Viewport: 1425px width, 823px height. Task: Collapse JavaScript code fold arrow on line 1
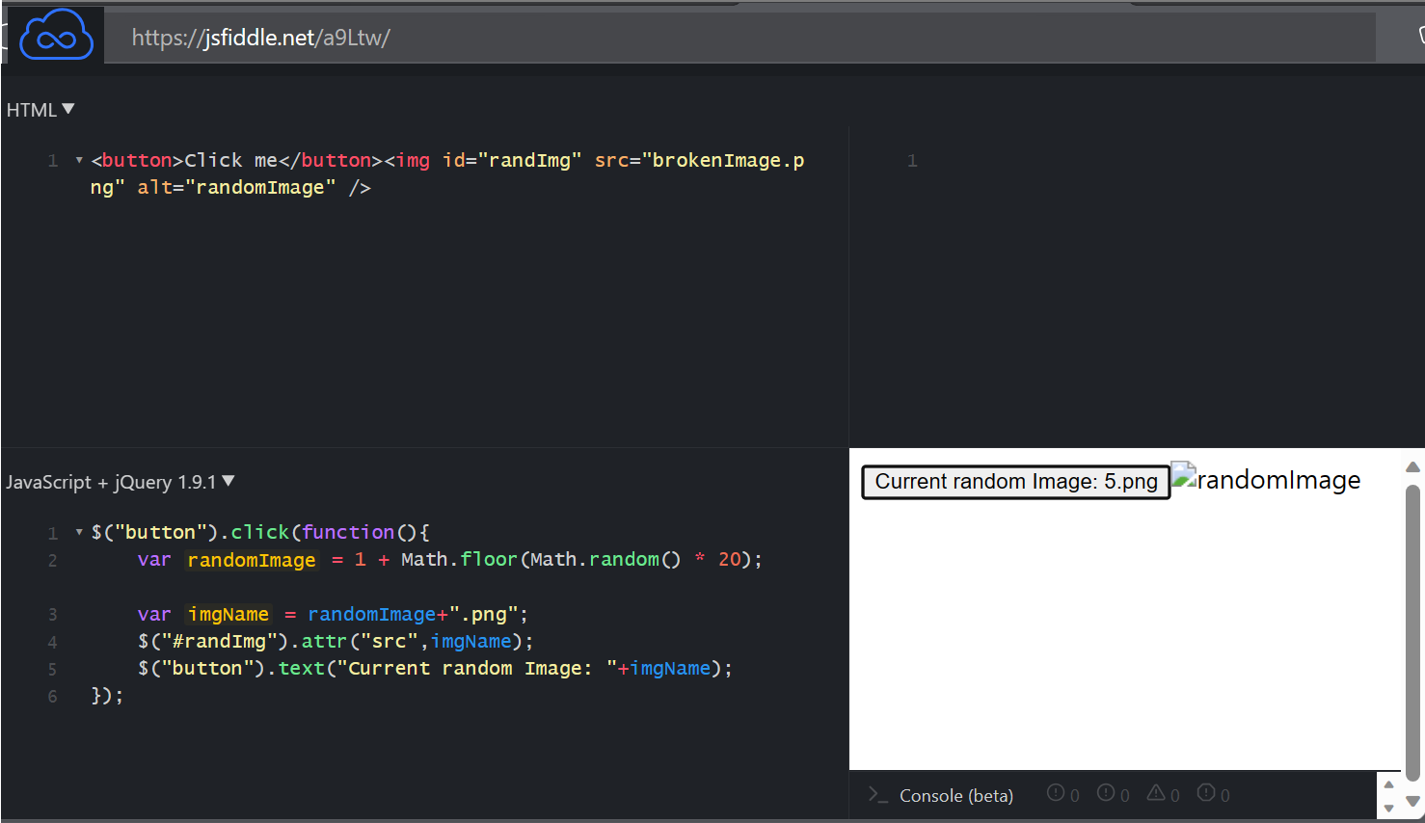(79, 533)
